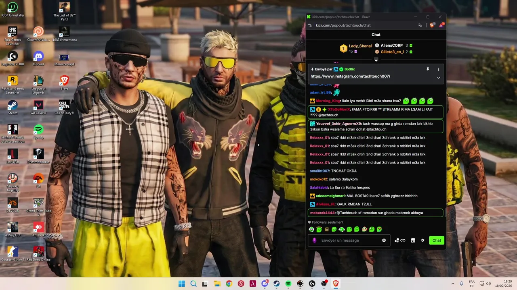Click Lady_Shana1 in the leaderboard

(360, 46)
